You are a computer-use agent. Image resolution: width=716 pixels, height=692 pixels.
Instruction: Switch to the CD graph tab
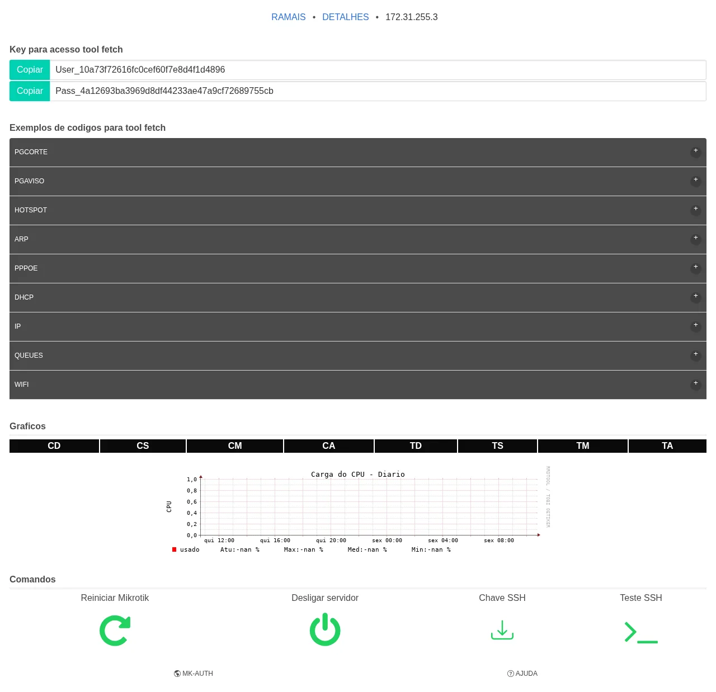54,446
